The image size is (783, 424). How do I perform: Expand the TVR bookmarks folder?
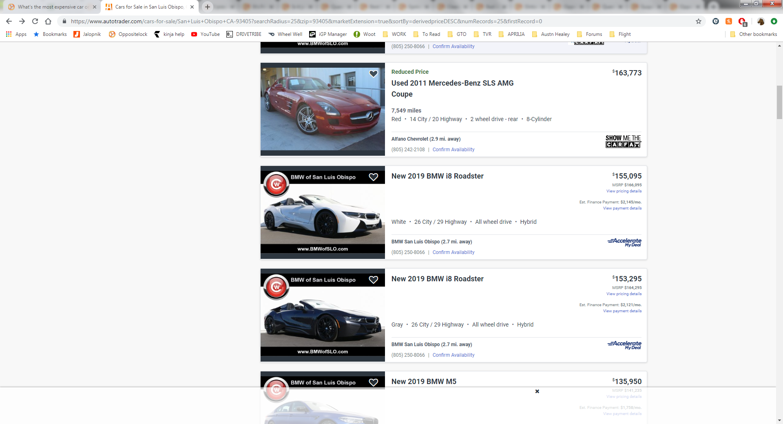point(482,34)
